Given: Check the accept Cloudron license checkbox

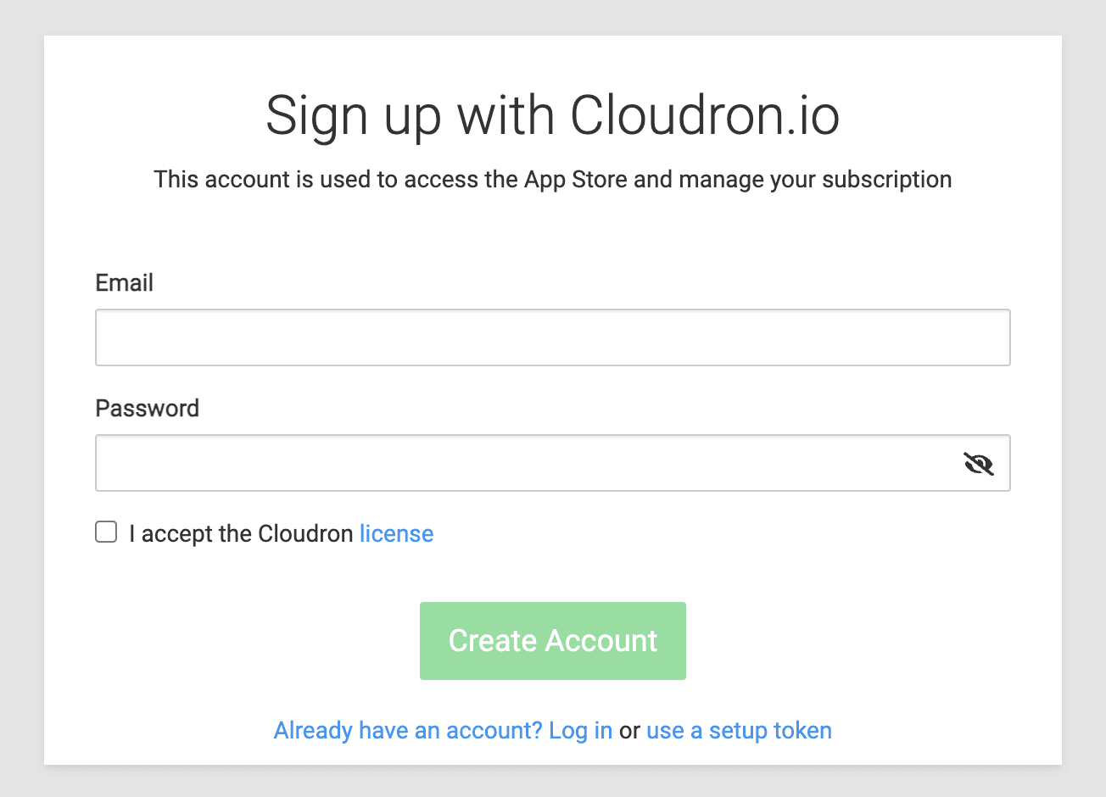Looking at the screenshot, I should click(x=106, y=532).
